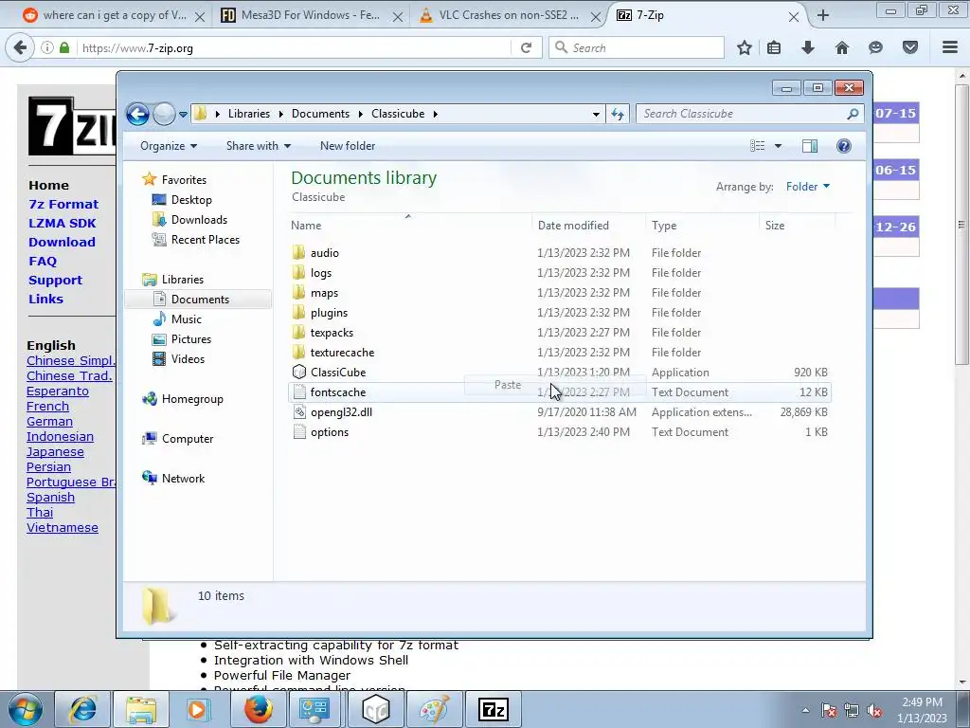Bookmark this page with the star
This screenshot has height=728, width=970.
tap(745, 47)
